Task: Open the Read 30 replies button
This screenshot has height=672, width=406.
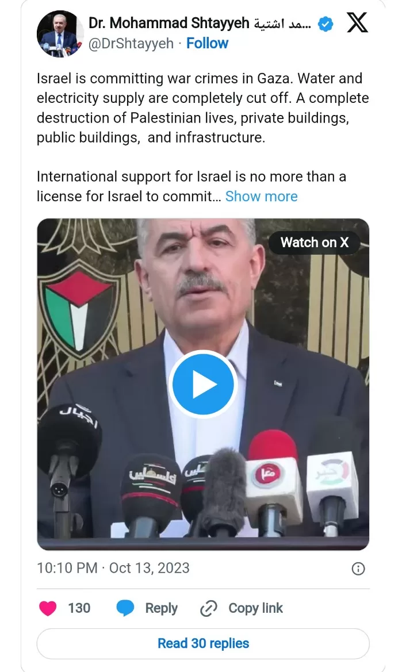Action: click(203, 643)
